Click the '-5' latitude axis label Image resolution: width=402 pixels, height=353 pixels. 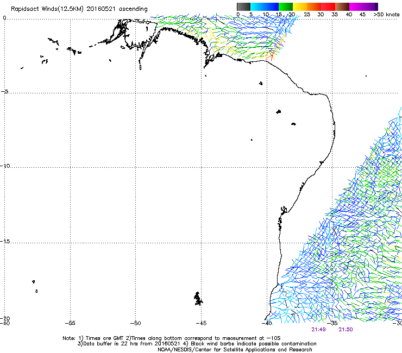4,92
